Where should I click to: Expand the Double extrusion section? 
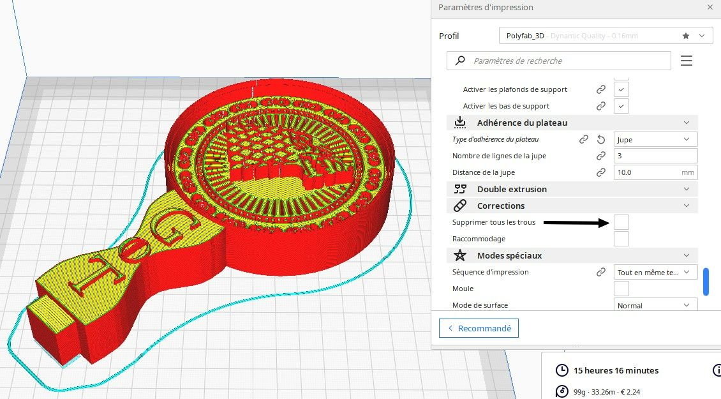click(686, 189)
